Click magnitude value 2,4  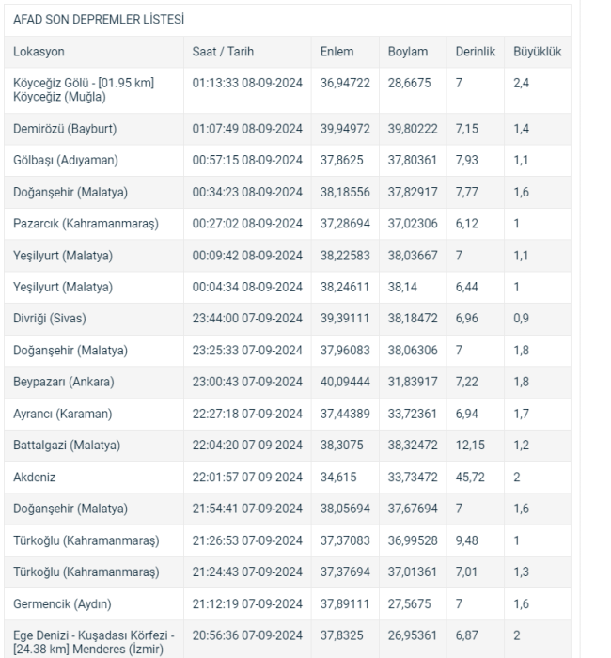[521, 83]
